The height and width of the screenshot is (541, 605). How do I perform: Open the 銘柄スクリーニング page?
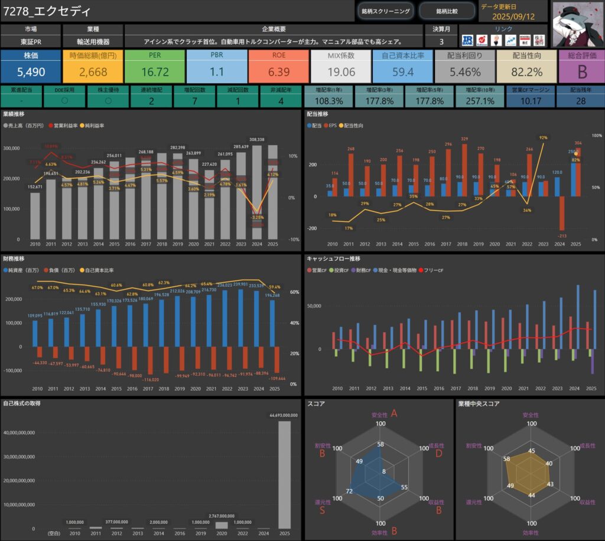pyautogui.click(x=385, y=11)
